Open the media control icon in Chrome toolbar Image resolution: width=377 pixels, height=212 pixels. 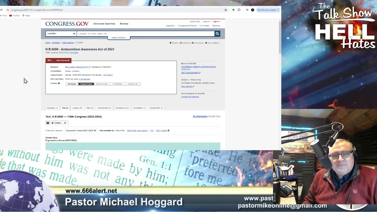tap(247, 10)
